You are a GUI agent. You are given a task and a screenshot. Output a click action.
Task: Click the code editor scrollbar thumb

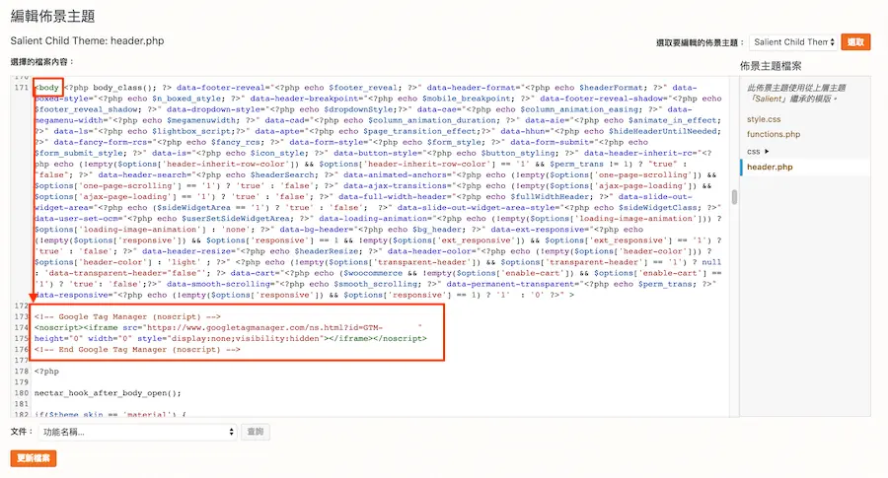coord(734,197)
